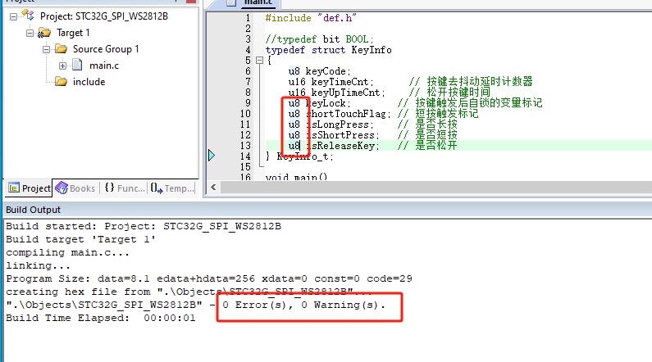This screenshot has width=652, height=362.
Task: Click the Build Output panel title
Action: (34, 210)
